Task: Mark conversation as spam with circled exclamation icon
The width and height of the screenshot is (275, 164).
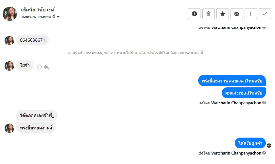Action: tap(194, 14)
